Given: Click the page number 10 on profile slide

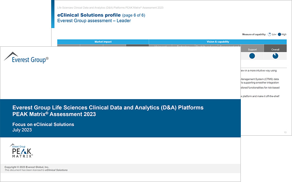Looking at the screenshot, I should point(285,132).
